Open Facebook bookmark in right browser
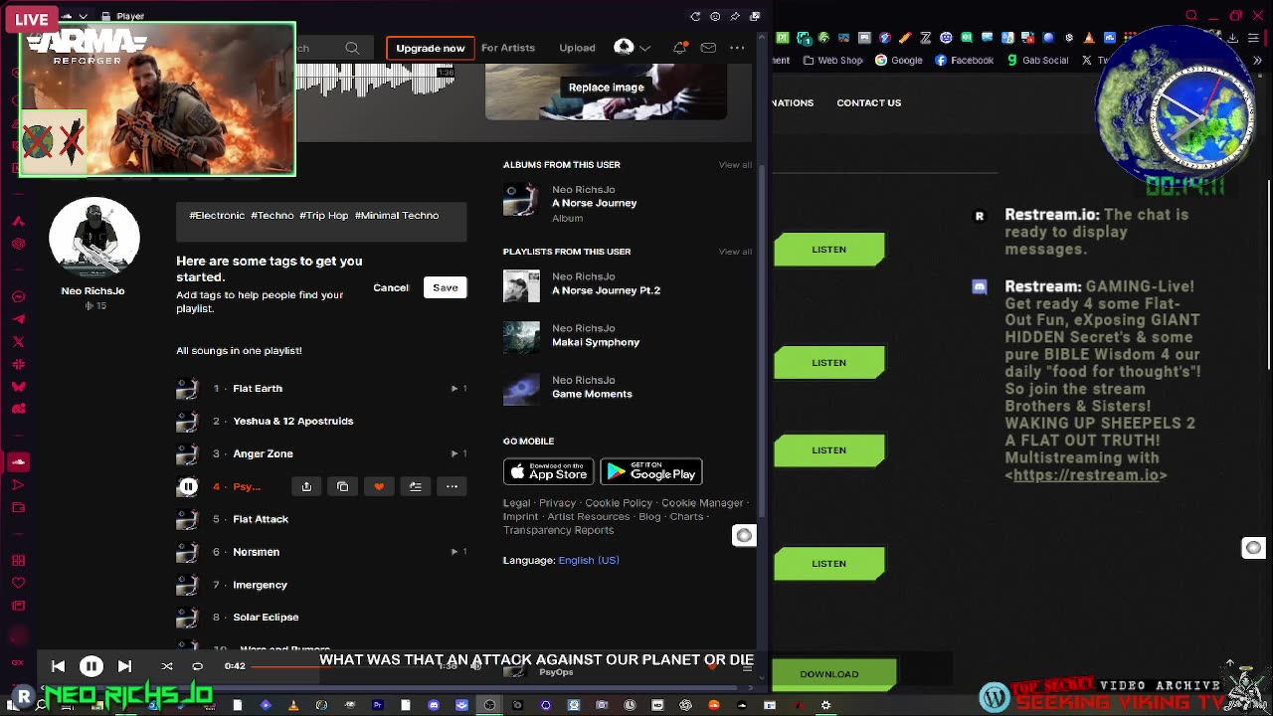Screen dimensions: 1273x716 click(964, 60)
